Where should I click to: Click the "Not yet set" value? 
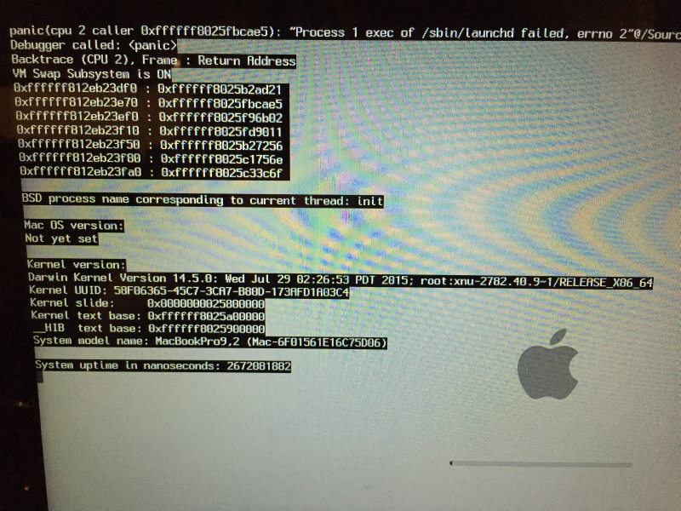(x=61, y=238)
